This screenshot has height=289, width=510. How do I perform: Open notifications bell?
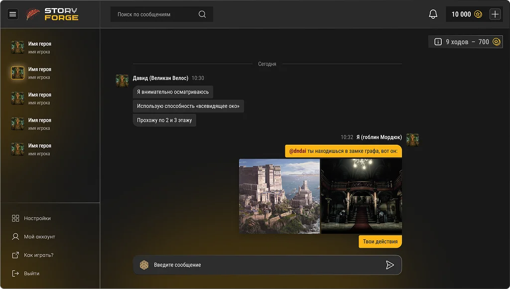coord(433,14)
